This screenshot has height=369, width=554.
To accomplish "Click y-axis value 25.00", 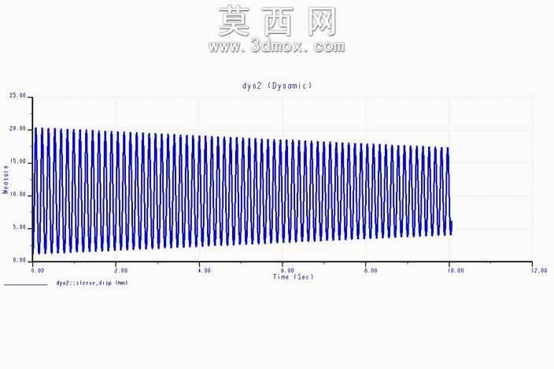I will tap(17, 96).
